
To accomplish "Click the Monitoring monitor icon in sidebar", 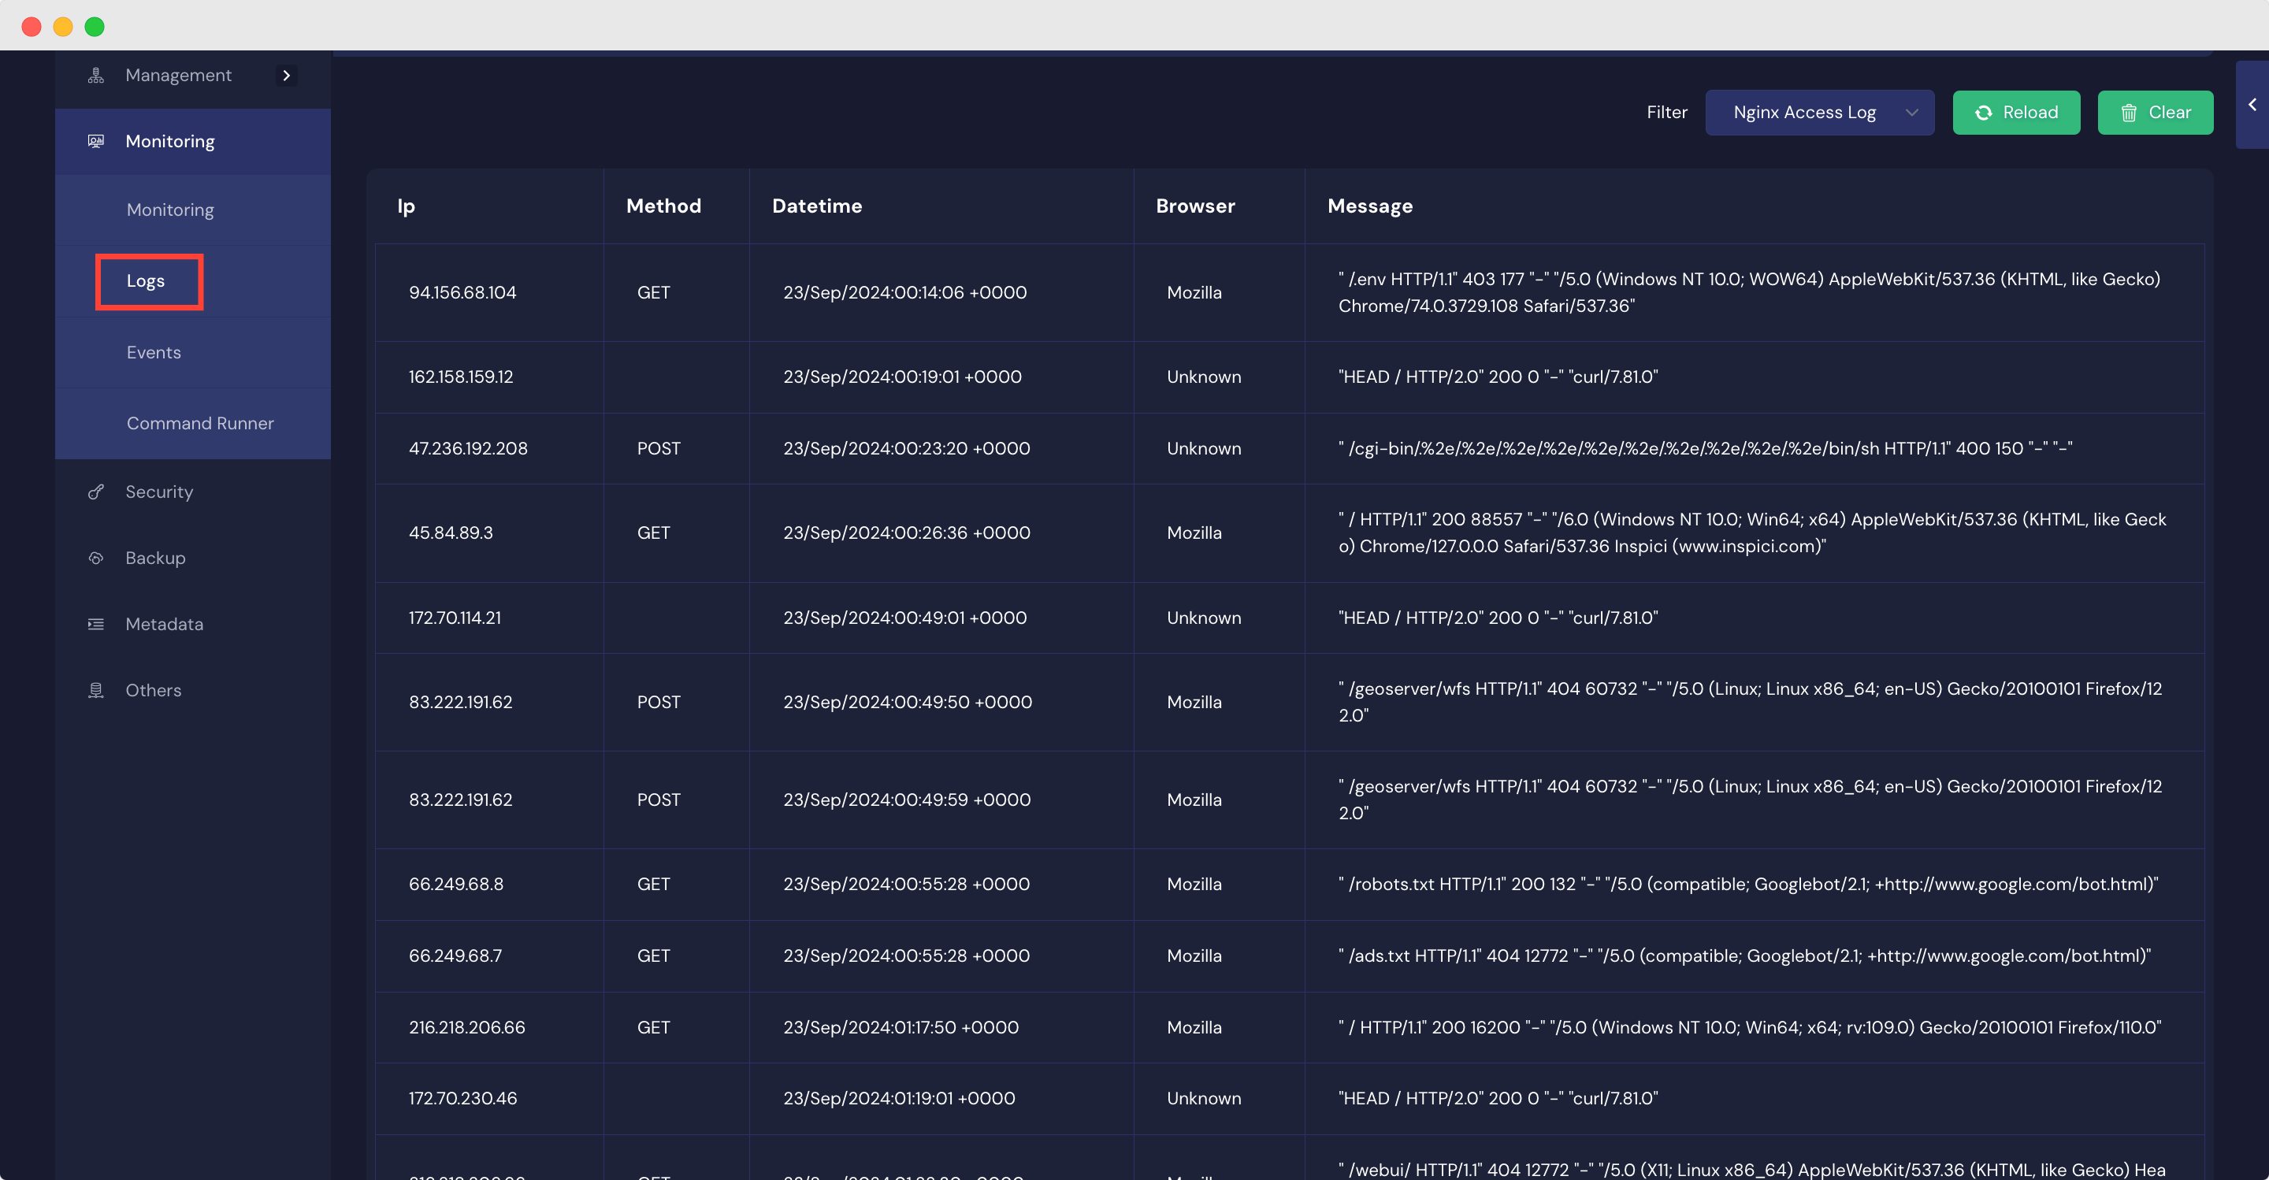I will click(95, 141).
